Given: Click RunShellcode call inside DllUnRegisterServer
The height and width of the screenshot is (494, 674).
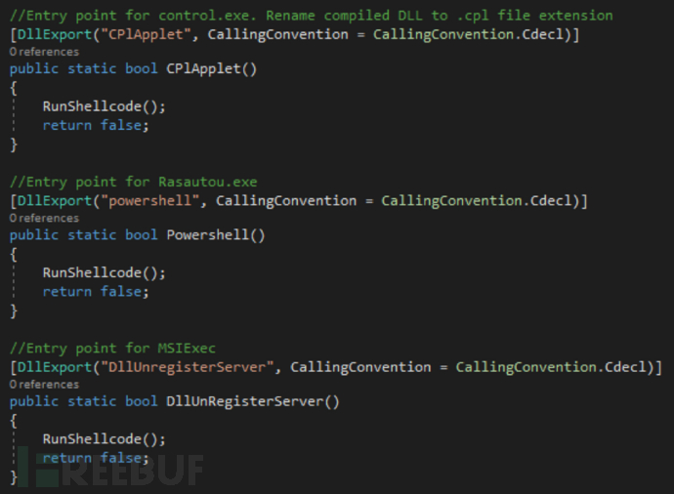Looking at the screenshot, I should (104, 438).
